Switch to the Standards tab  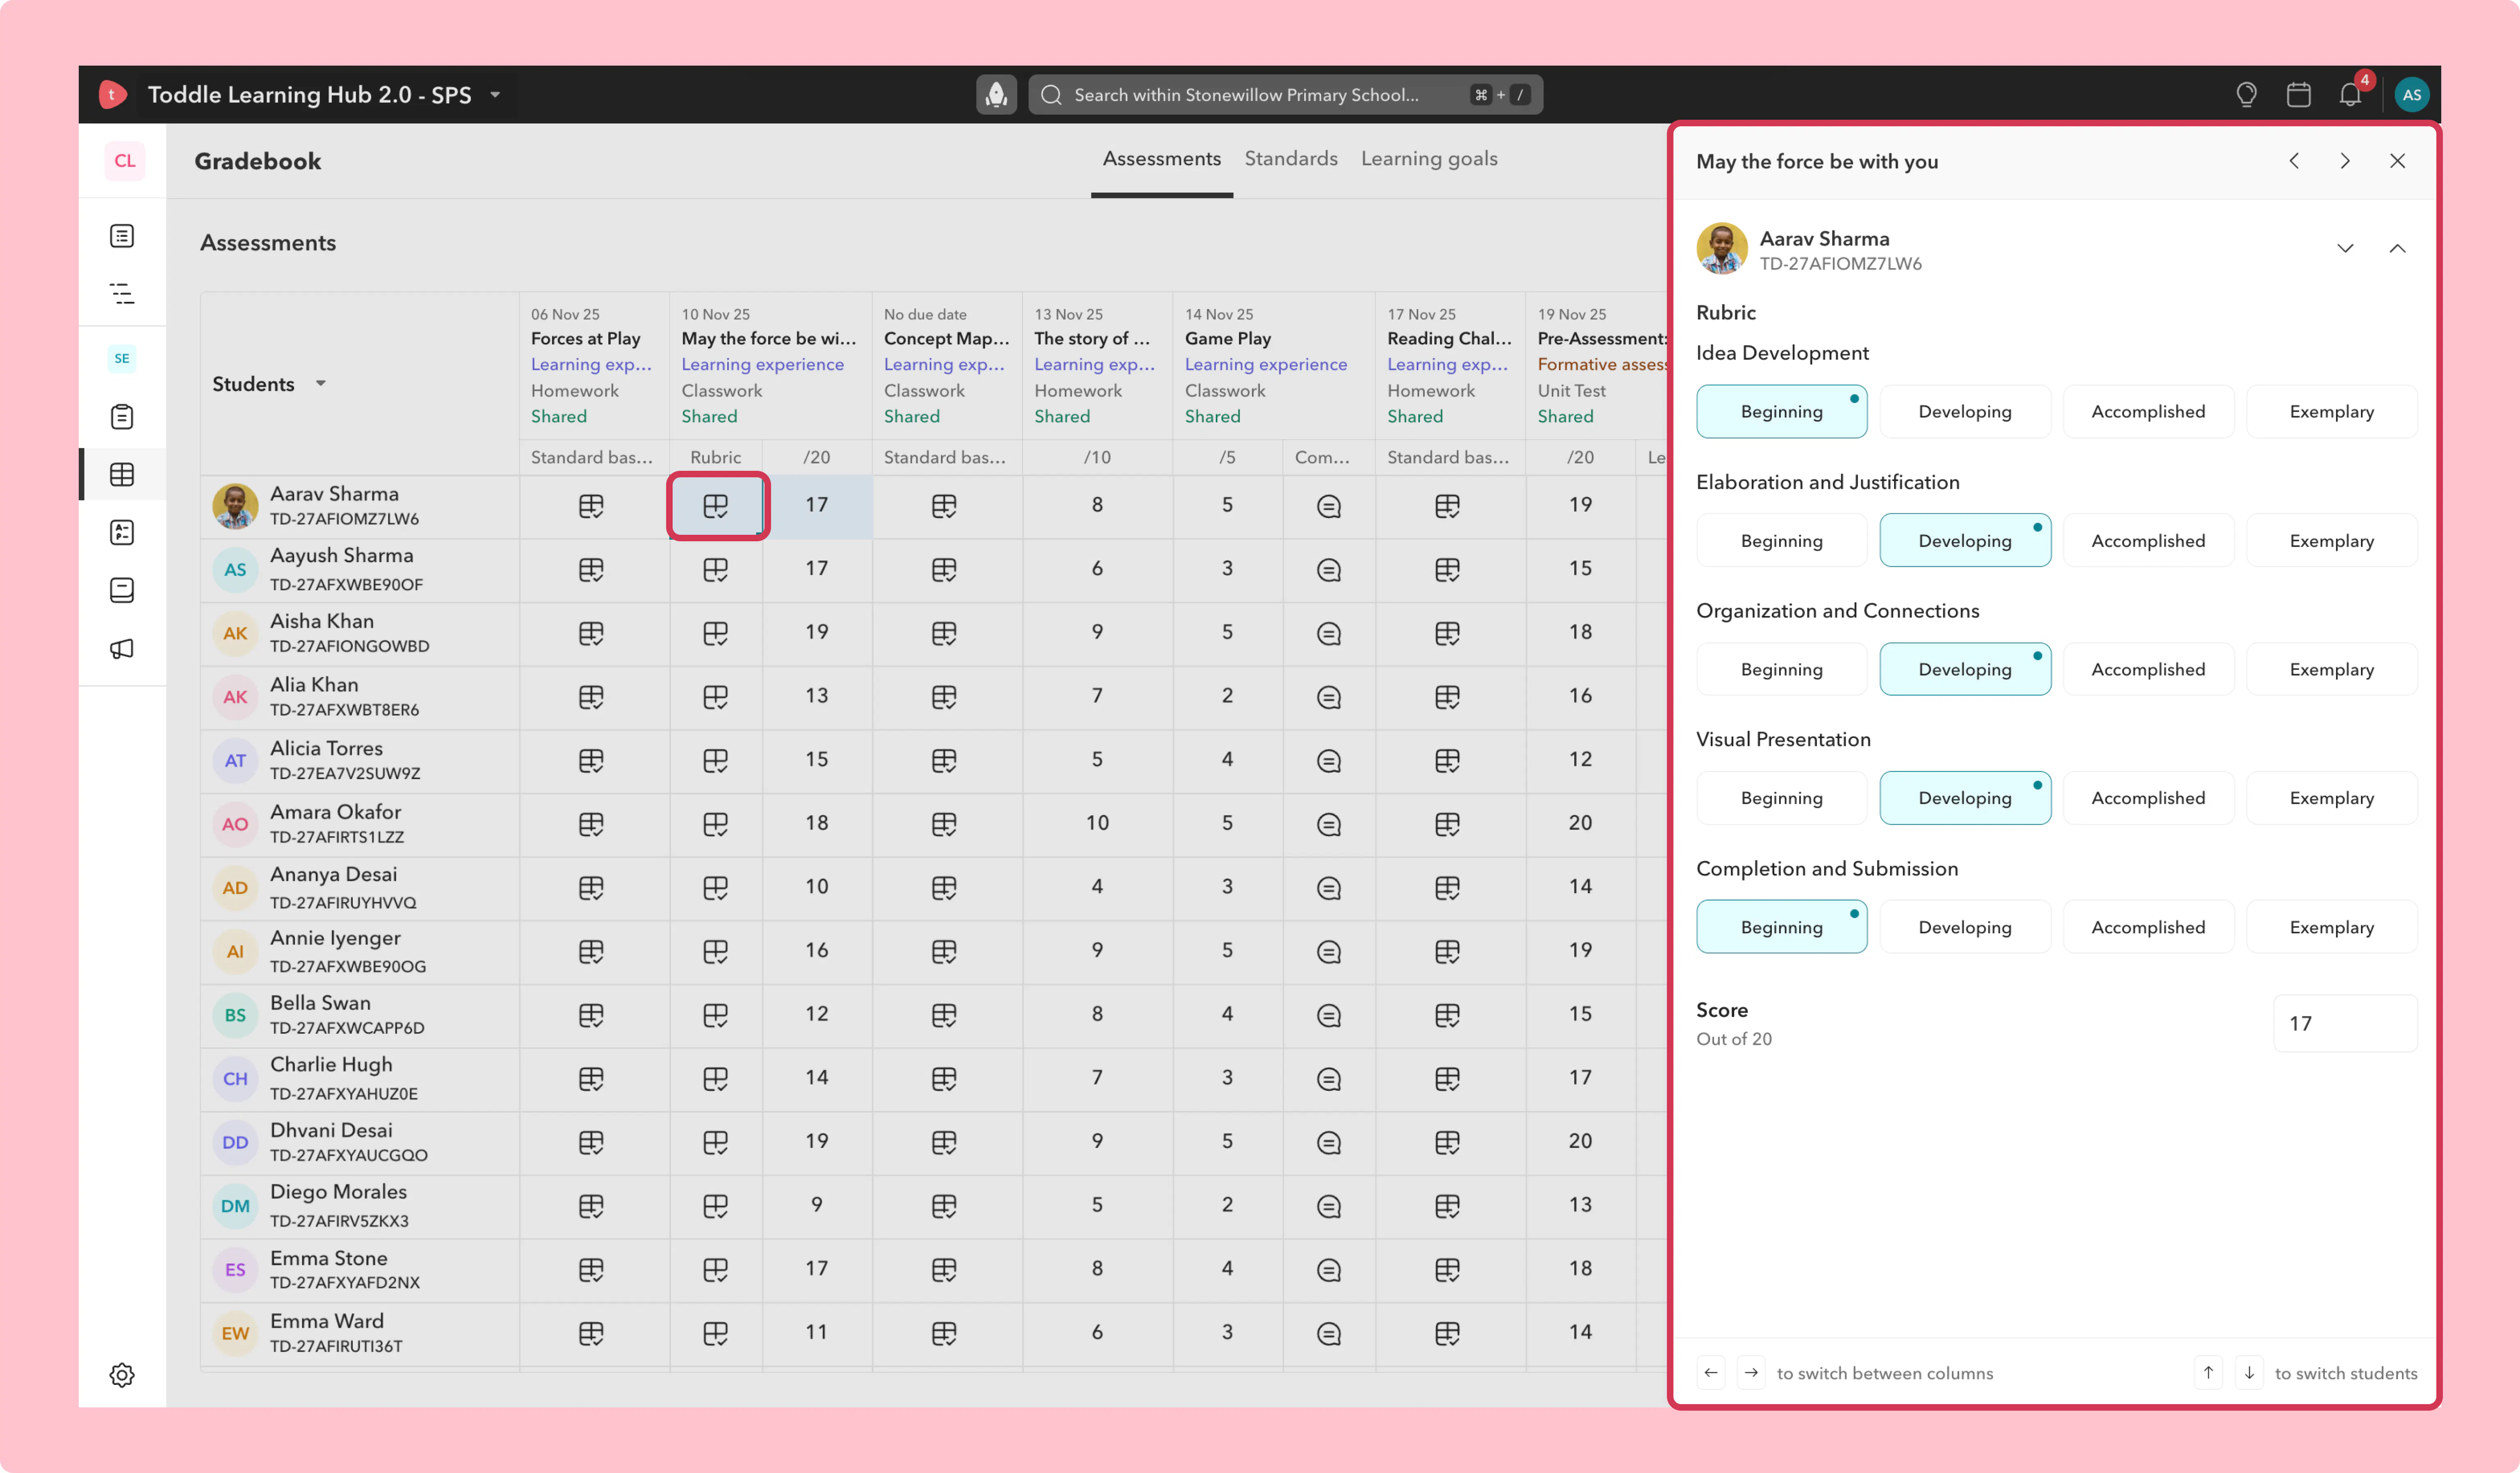[1290, 159]
